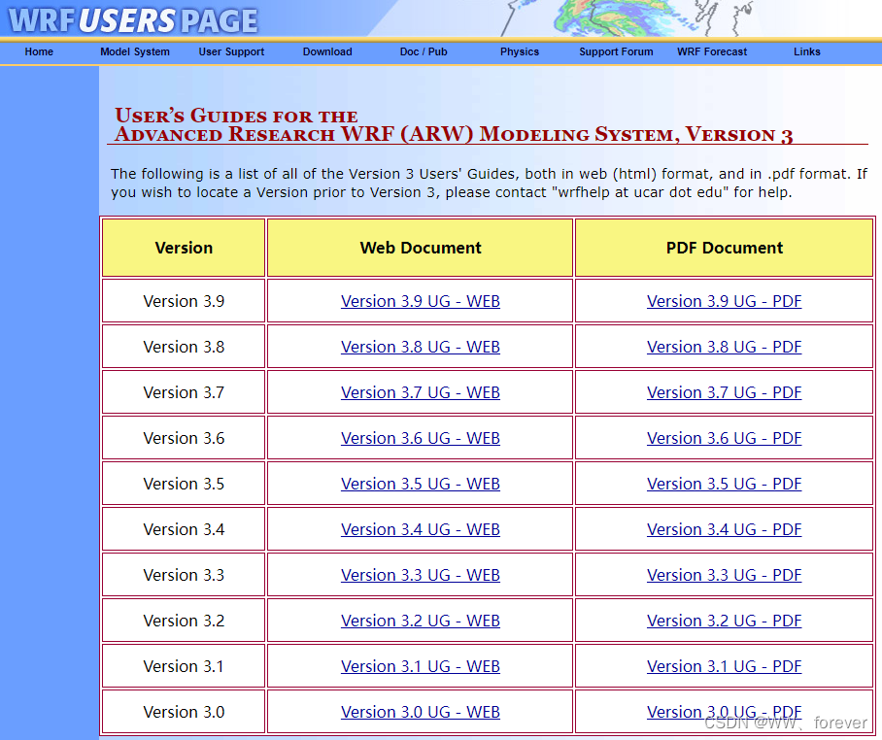
Task: Open Version 3.3 UG - WEB link
Action: (x=421, y=575)
